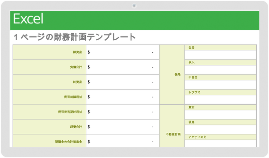Screen dimensions: 269x158
Task: Select the 総資産 dollar value cell
Action: click(123, 52)
